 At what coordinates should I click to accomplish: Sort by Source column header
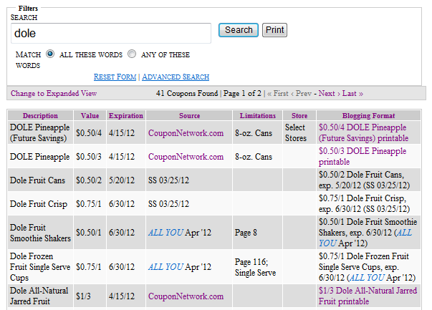click(190, 116)
